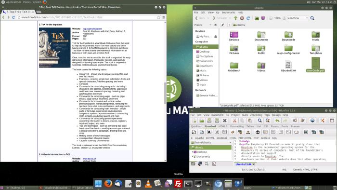Open Project menu in Bluefish
Viewport: 337px width, 190px height.
click(235, 115)
